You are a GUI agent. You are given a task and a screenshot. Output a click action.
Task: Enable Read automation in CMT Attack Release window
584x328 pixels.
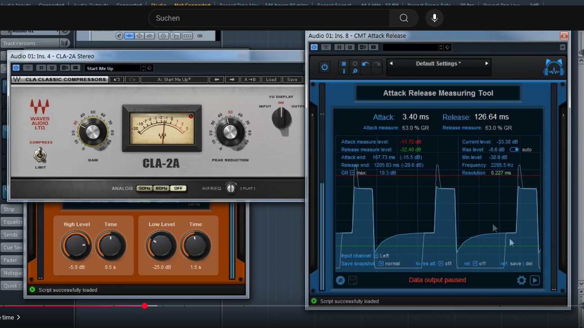[x=339, y=47]
